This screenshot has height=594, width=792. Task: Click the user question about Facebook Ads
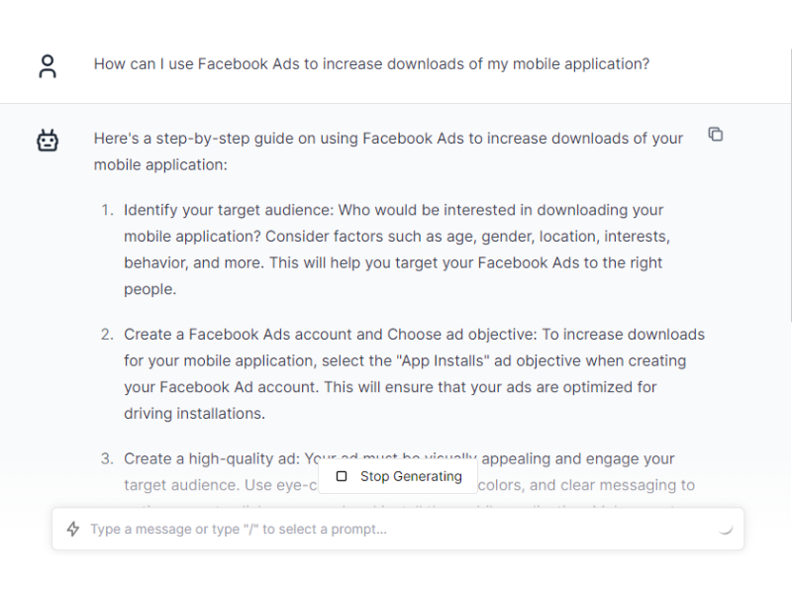click(371, 64)
